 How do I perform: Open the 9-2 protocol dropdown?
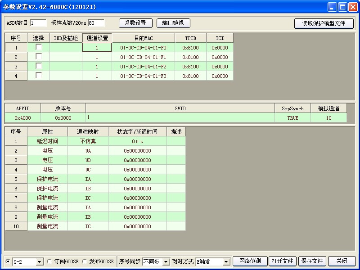pos(39,261)
